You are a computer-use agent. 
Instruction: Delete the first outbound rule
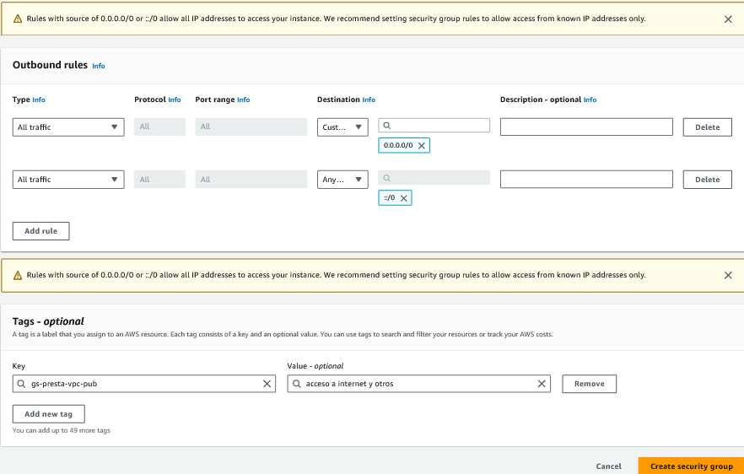click(x=707, y=127)
